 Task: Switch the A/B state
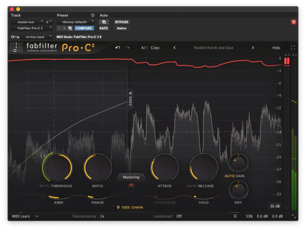(144, 47)
